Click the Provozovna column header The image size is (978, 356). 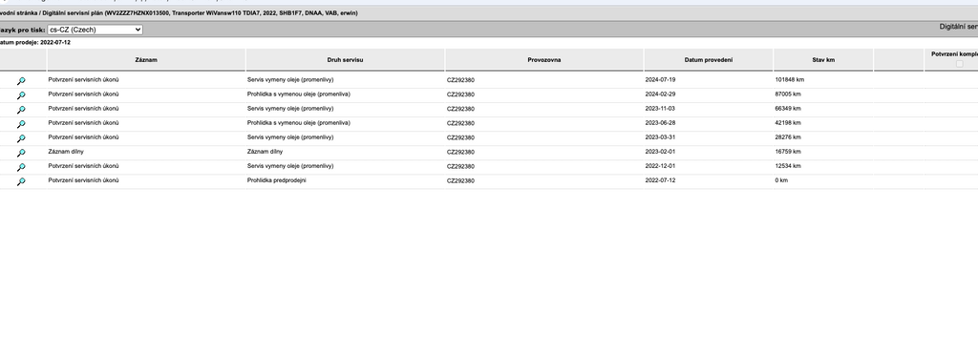(543, 60)
